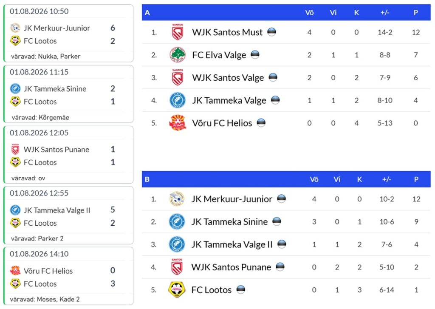Click the FC Lootos logo in table B
Screen dimensions: 435x309
point(177,289)
